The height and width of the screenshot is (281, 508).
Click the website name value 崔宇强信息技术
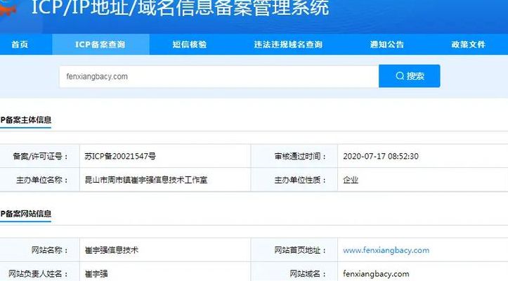tap(112, 250)
